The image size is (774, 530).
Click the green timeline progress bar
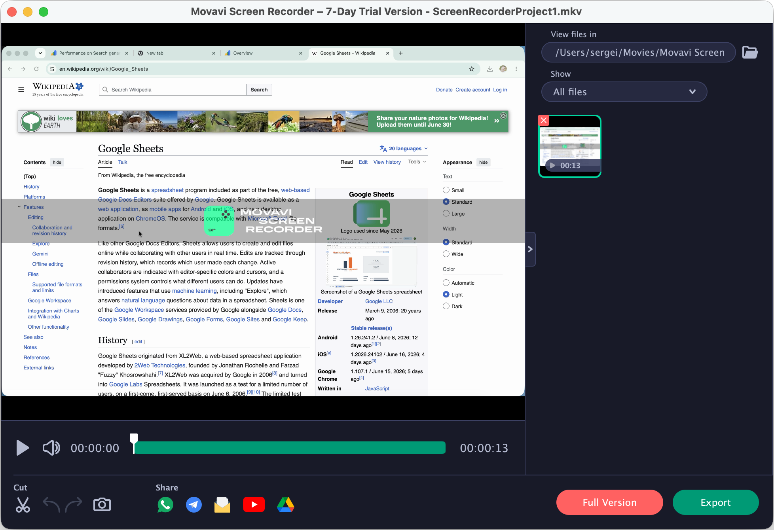290,448
